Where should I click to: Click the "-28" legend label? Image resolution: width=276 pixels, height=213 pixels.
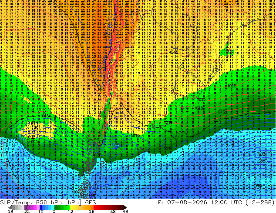pos(9,211)
